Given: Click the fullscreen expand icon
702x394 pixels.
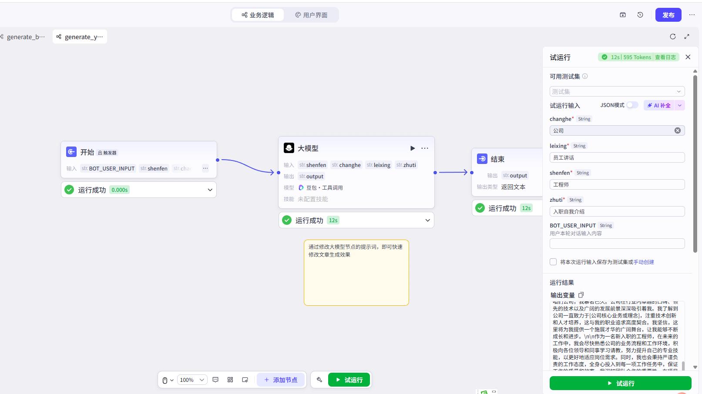Looking at the screenshot, I should click(687, 37).
